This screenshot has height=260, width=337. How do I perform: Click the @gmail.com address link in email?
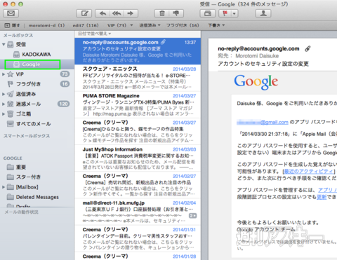click(x=263, y=122)
